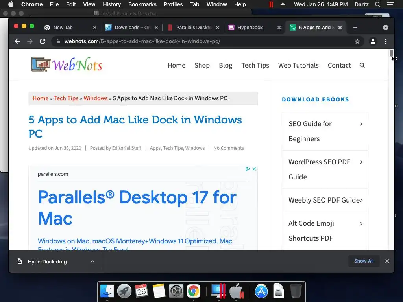Image resolution: width=403 pixels, height=302 pixels.
Task: Click the No Comments link
Action: (229, 148)
